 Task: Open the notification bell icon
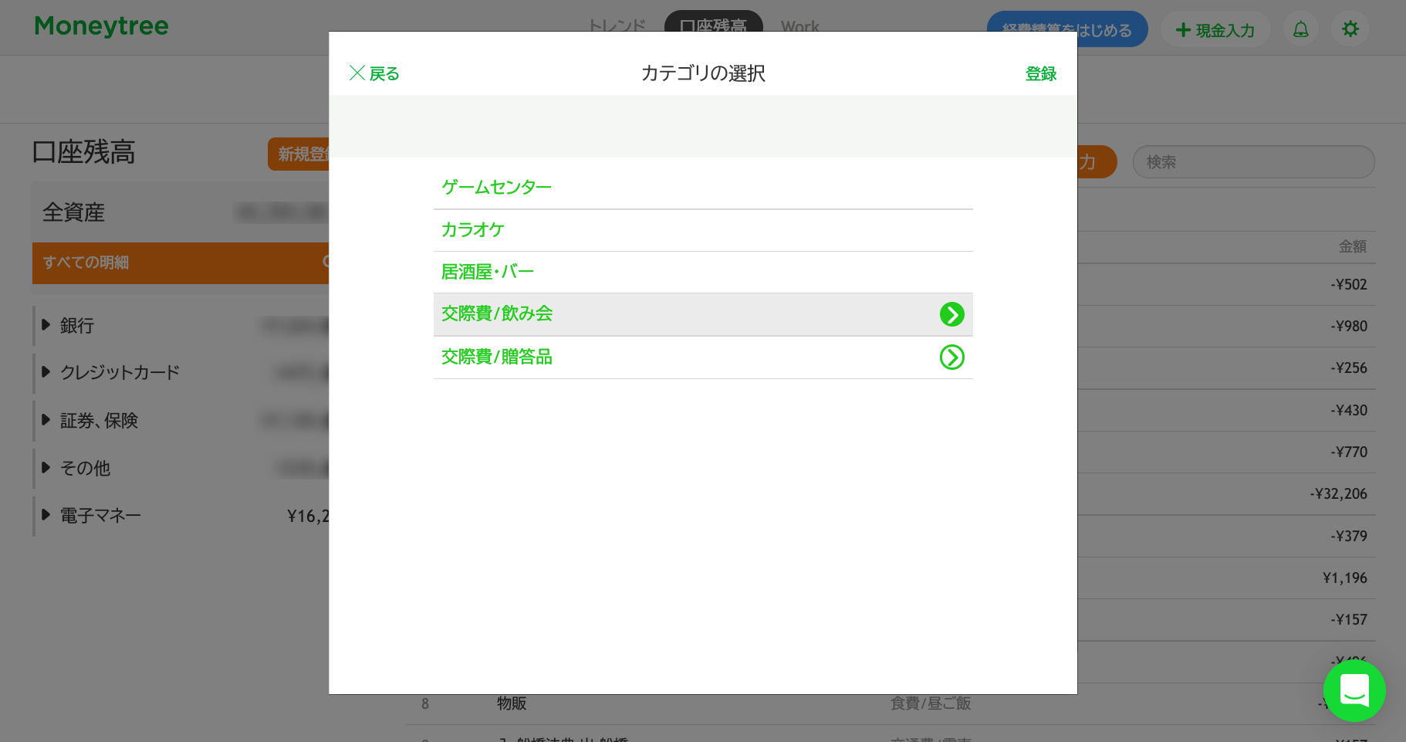(x=1301, y=29)
